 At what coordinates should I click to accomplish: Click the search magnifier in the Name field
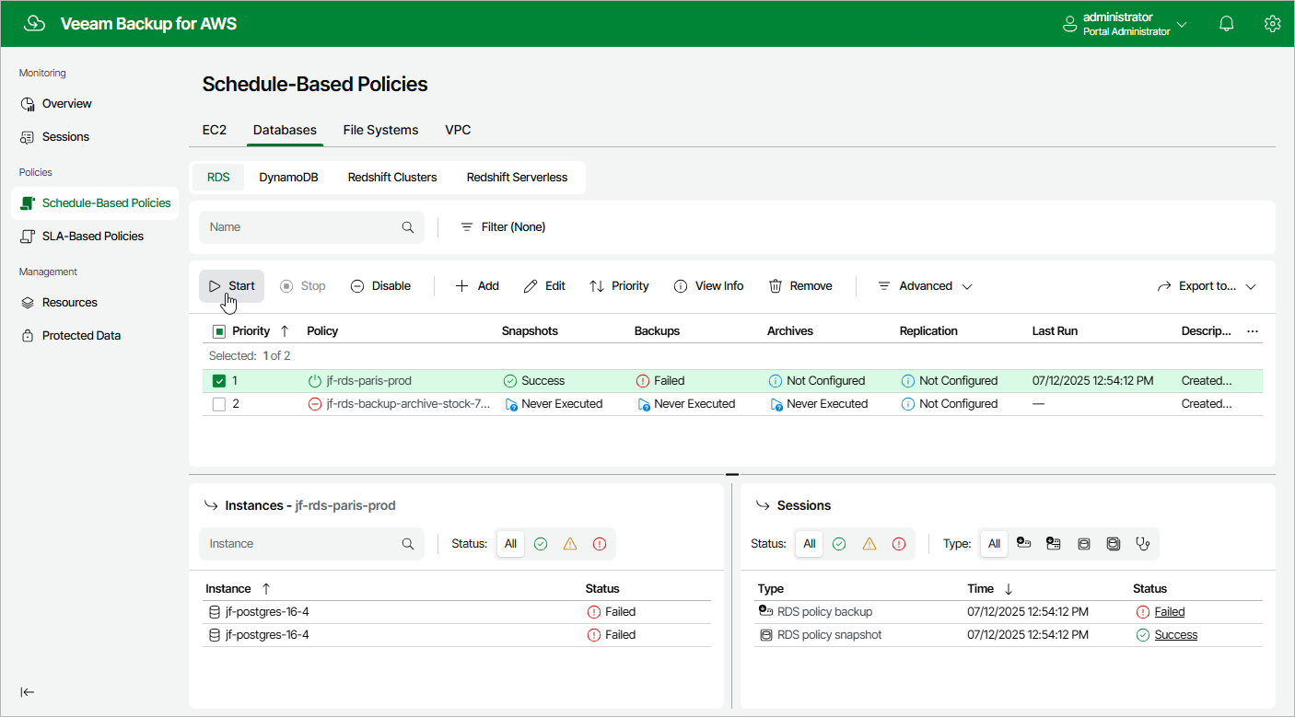tap(408, 226)
